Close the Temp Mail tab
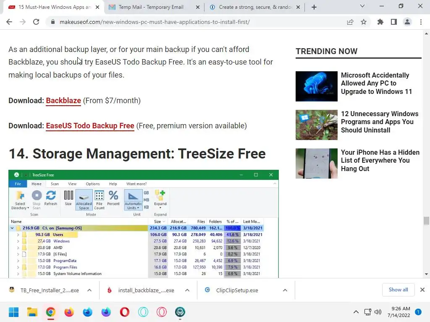 point(198,8)
